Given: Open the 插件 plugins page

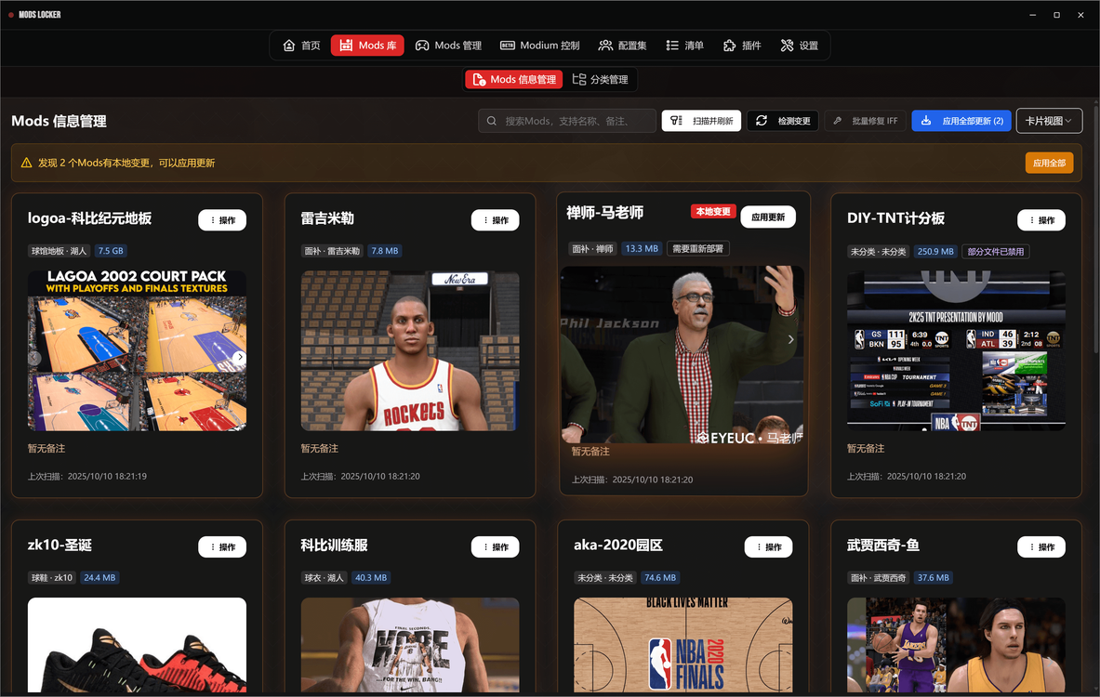Looking at the screenshot, I should (742, 46).
